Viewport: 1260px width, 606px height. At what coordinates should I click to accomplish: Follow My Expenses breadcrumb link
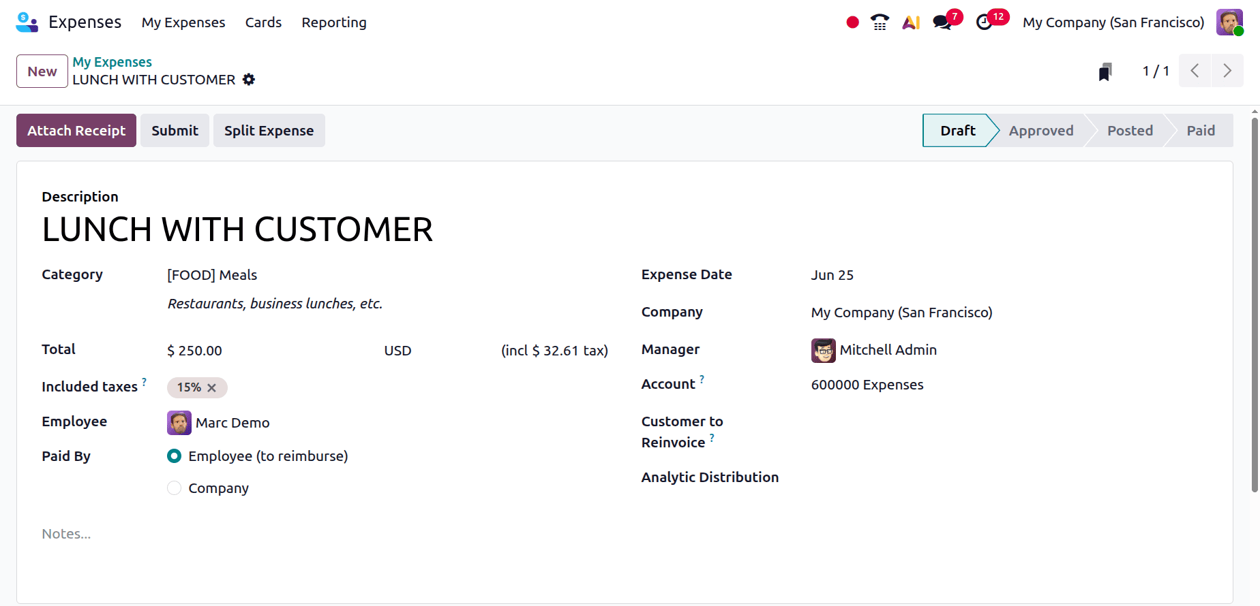[x=112, y=62]
